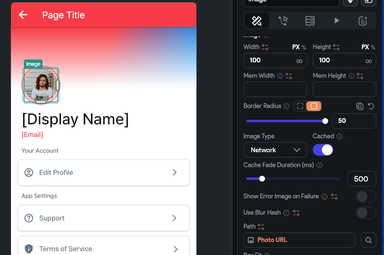This screenshot has width=384, height=255.
Task: Select individual corners border radius option
Action: point(300,106)
